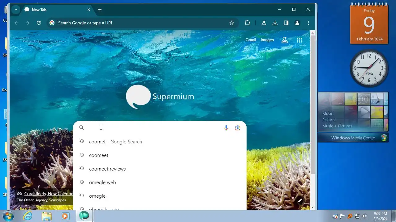Click the calendar gadget showing Friday 9
Screen dimensions: 396x222
pos(369,24)
